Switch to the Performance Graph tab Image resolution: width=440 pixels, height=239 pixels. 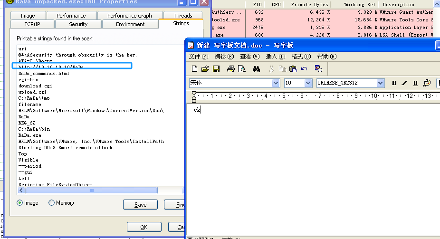[130, 16]
